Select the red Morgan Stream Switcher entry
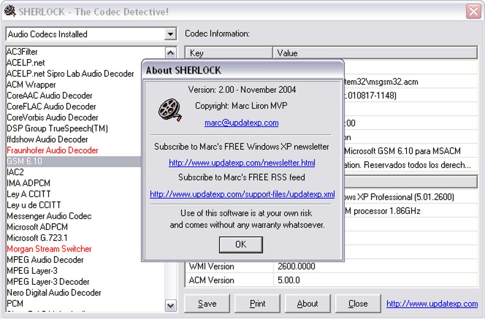 click(49, 249)
